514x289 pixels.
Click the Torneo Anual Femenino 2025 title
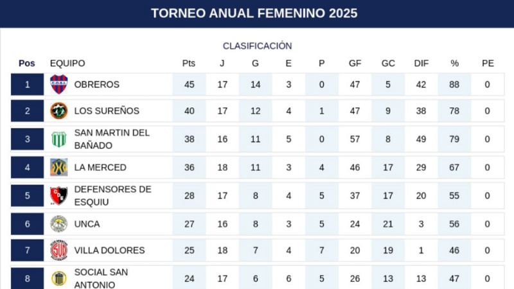[x=254, y=13]
